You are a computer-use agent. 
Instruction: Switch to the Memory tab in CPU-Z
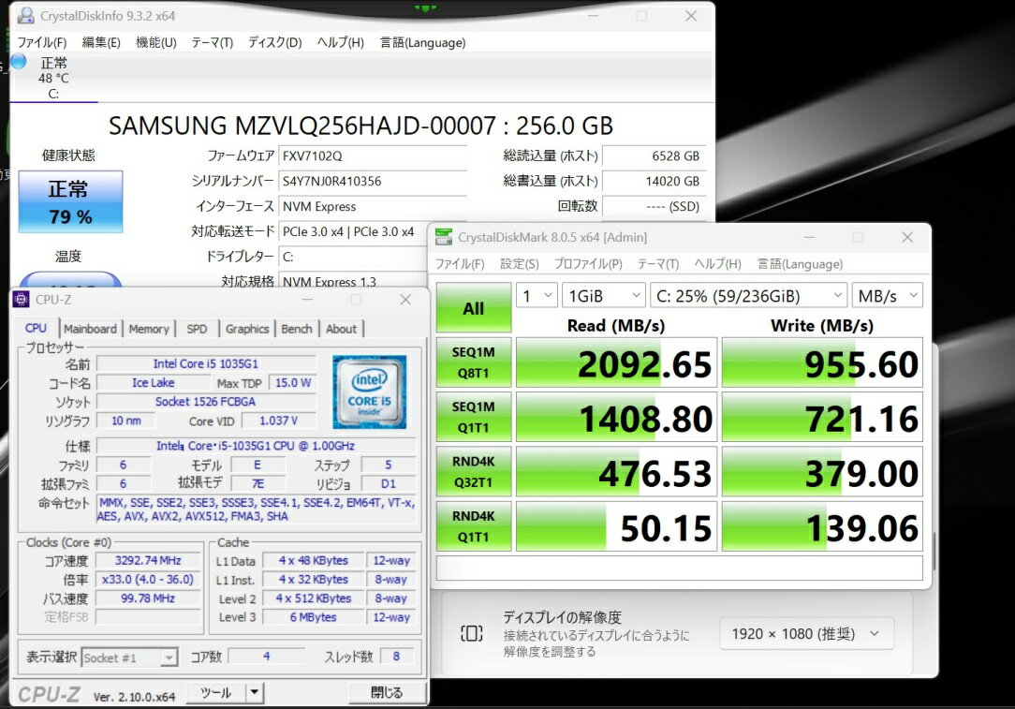tap(149, 329)
